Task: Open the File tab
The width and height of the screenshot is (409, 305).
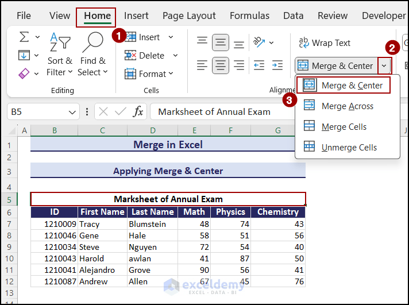Action: pyautogui.click(x=24, y=16)
